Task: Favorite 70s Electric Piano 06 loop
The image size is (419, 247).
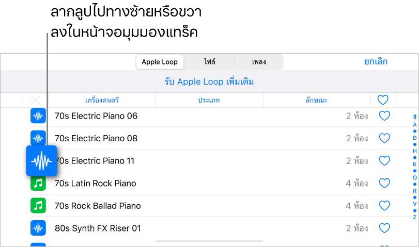Action: pyautogui.click(x=384, y=116)
